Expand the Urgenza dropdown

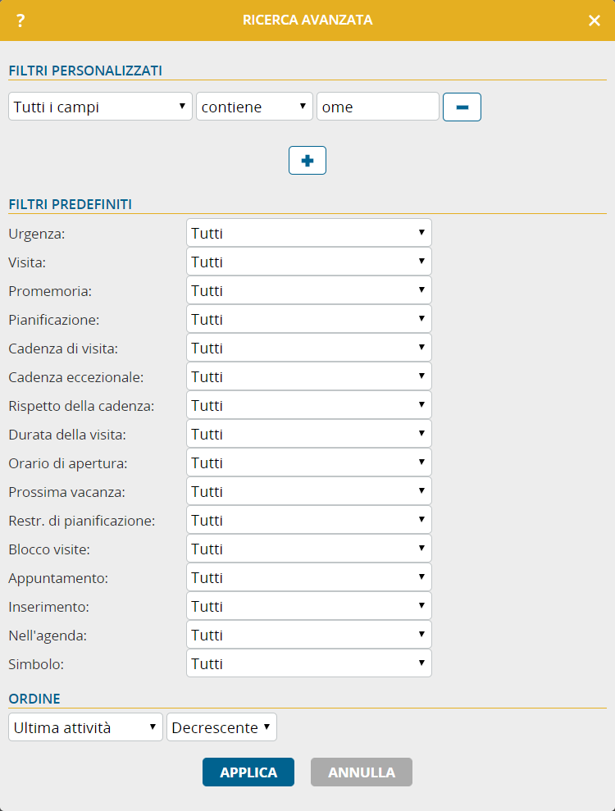(309, 233)
